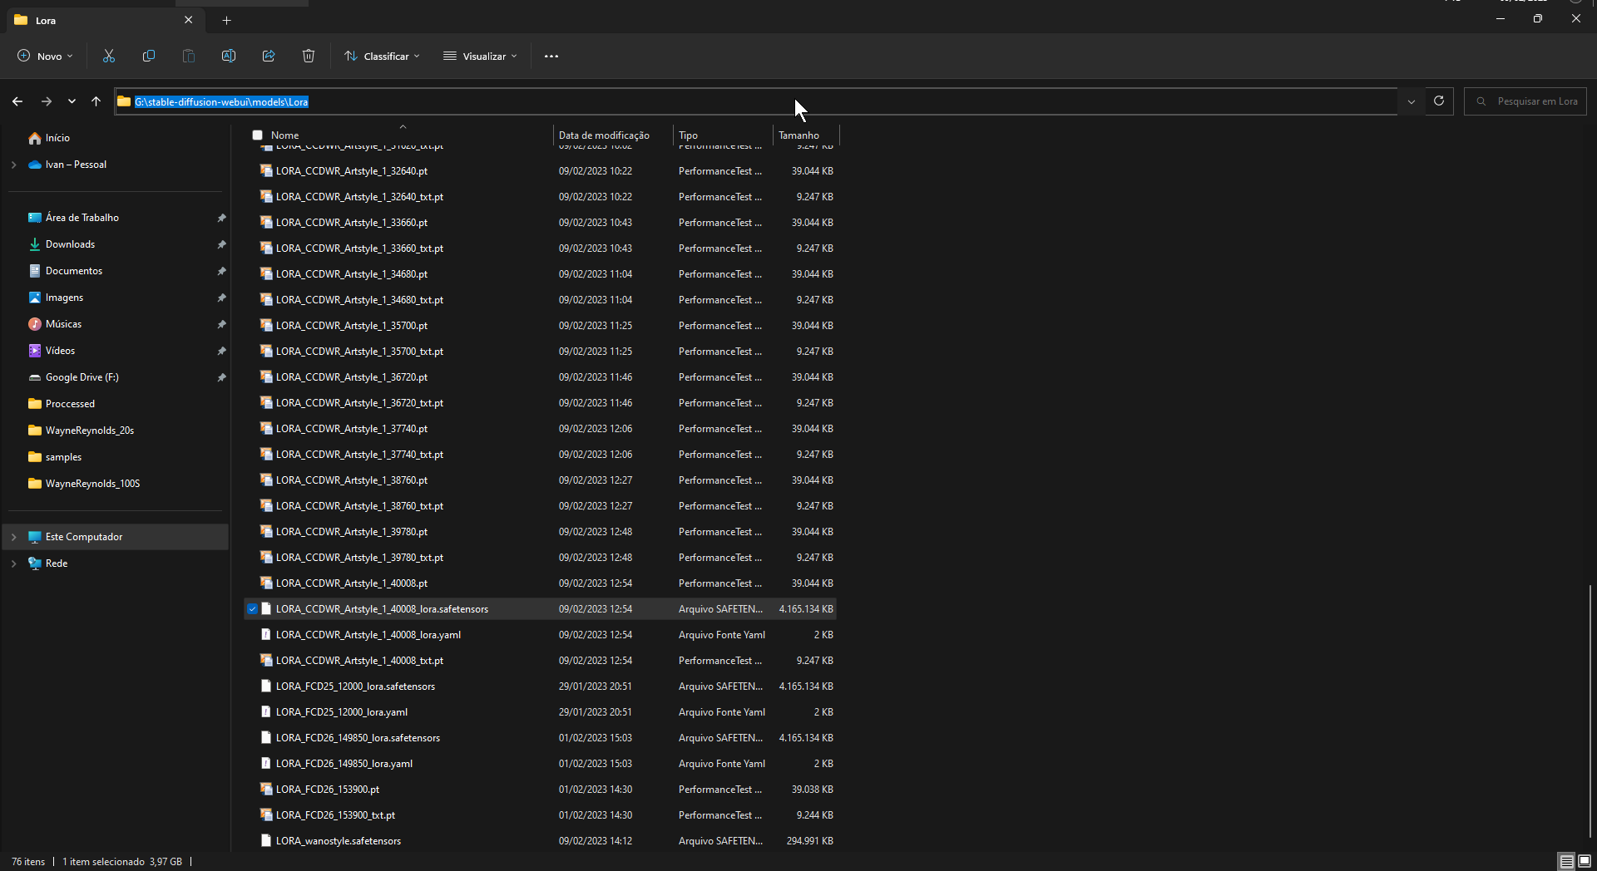Delete the selected safetensors file
1597x871 pixels.
308,56
